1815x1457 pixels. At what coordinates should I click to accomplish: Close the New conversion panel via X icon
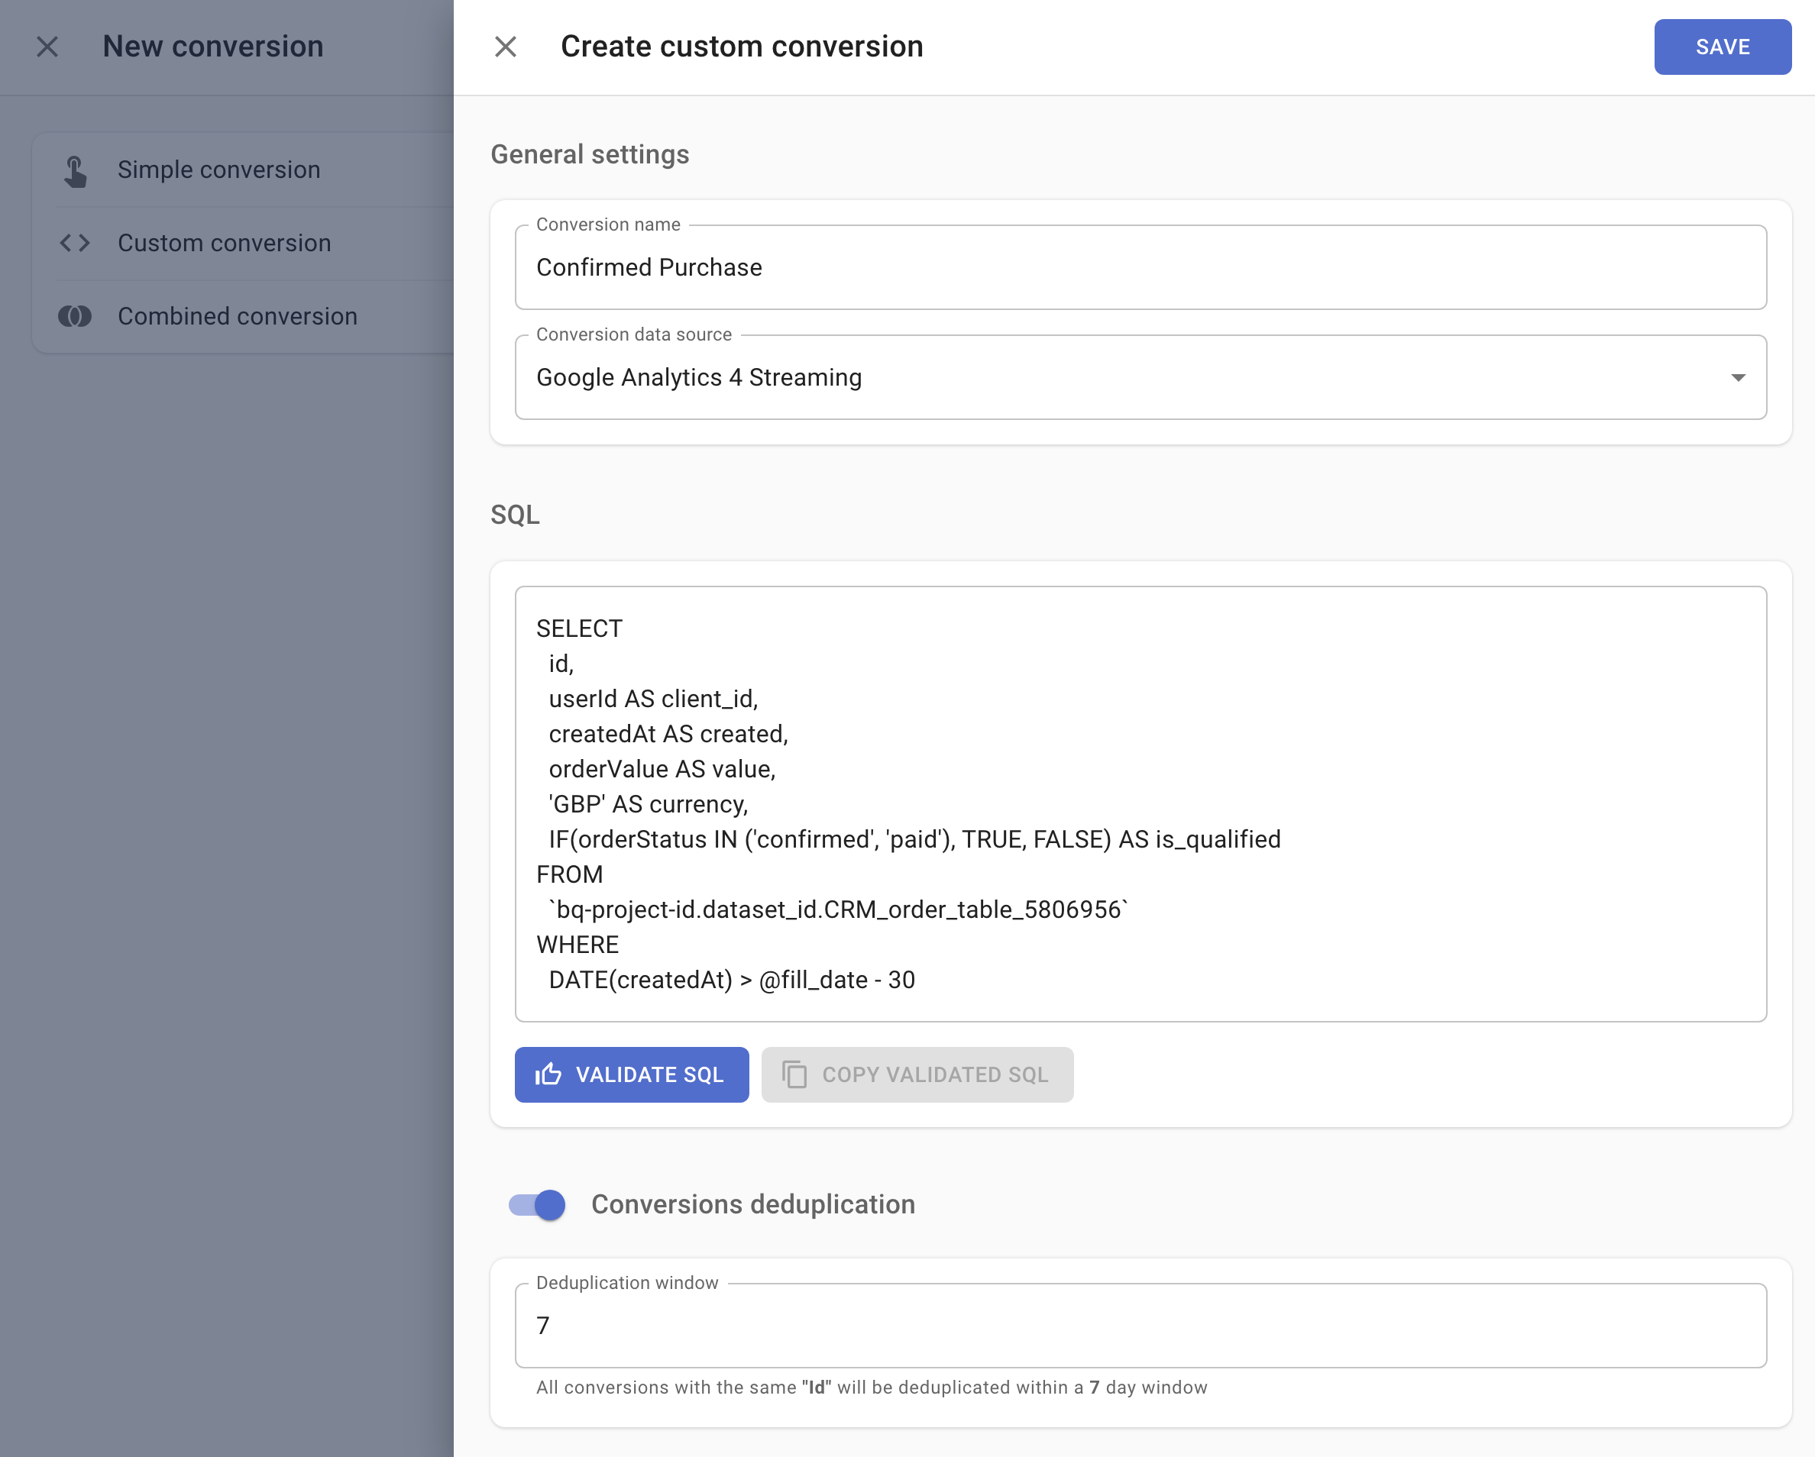47,47
